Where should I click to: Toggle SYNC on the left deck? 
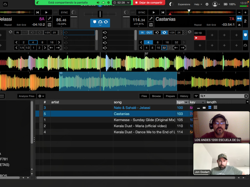[x=64, y=12]
